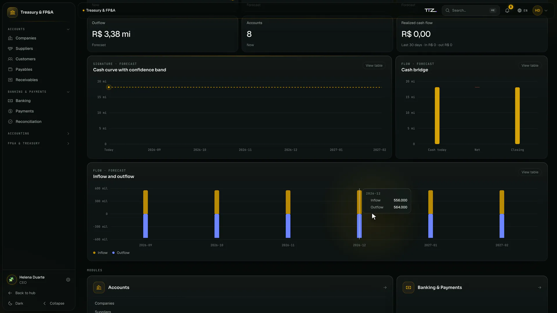This screenshot has width=557, height=313.
Task: View table for Inflow and outflow chart
Action: (530, 172)
